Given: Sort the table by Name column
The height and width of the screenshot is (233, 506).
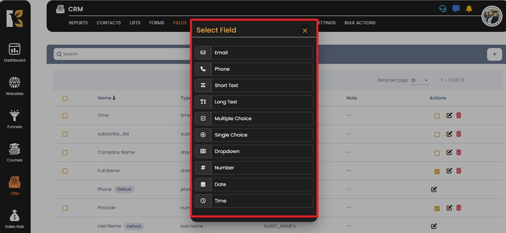Looking at the screenshot, I should point(106,98).
